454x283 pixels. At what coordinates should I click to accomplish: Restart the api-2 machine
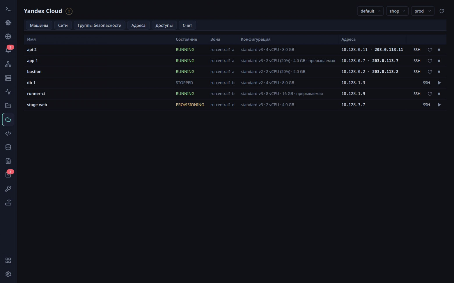click(x=430, y=50)
